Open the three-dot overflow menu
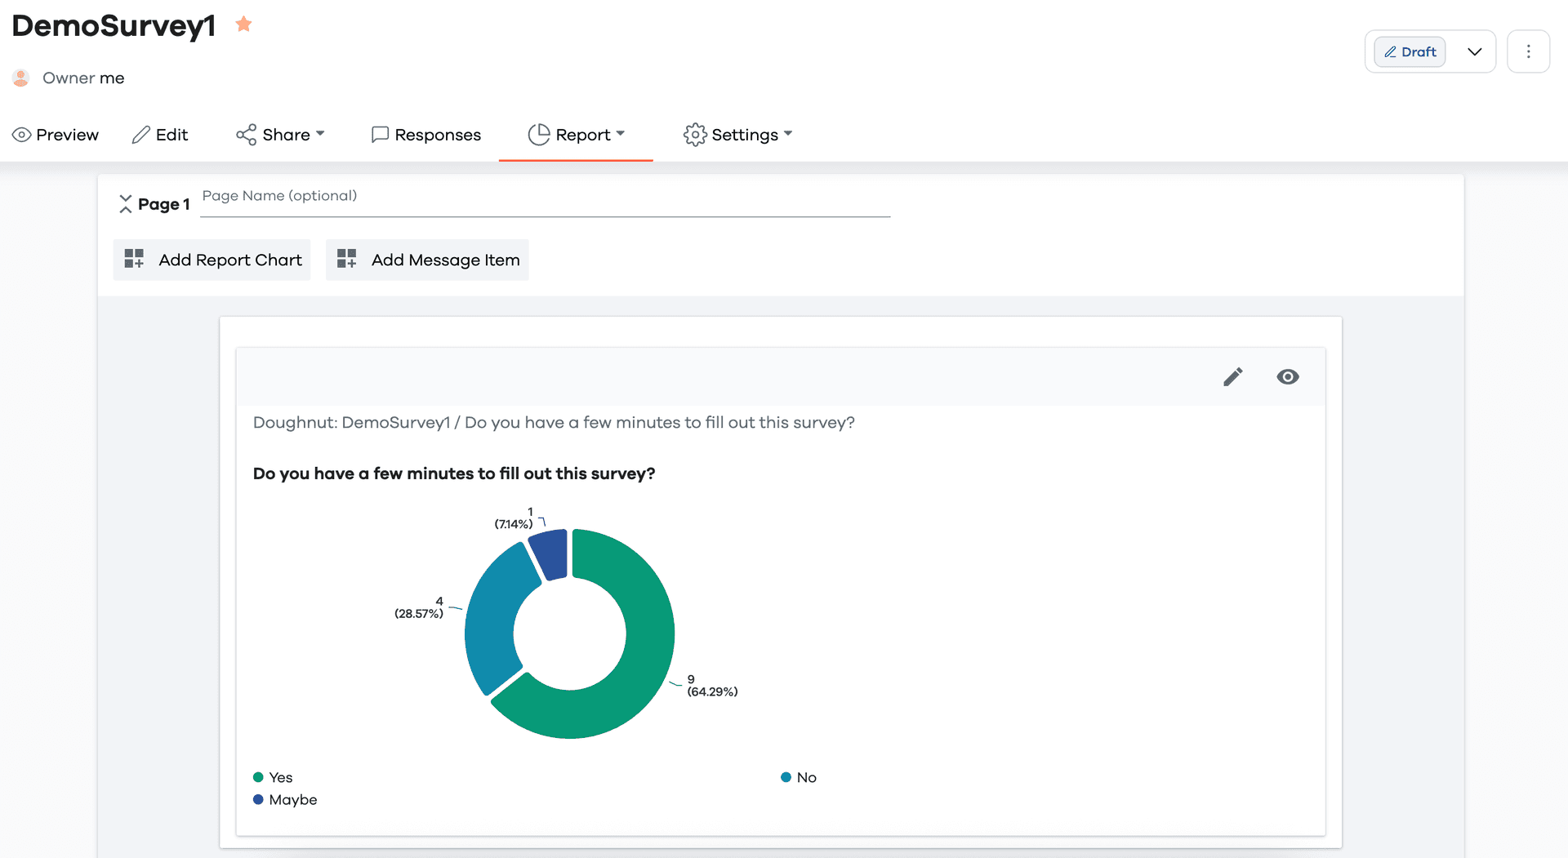Viewport: 1568px width, 858px height. [1528, 51]
